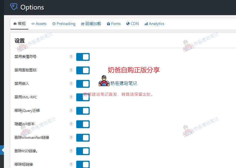
Task: Turn off the 隐藏WP版本 switch
Action: [x=83, y=124]
